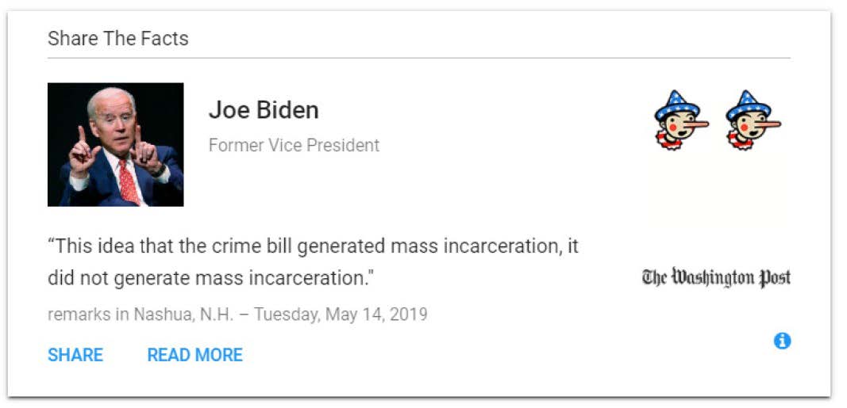Click the quote line starting "This idea"
This screenshot has height=408, width=847.
click(x=313, y=246)
